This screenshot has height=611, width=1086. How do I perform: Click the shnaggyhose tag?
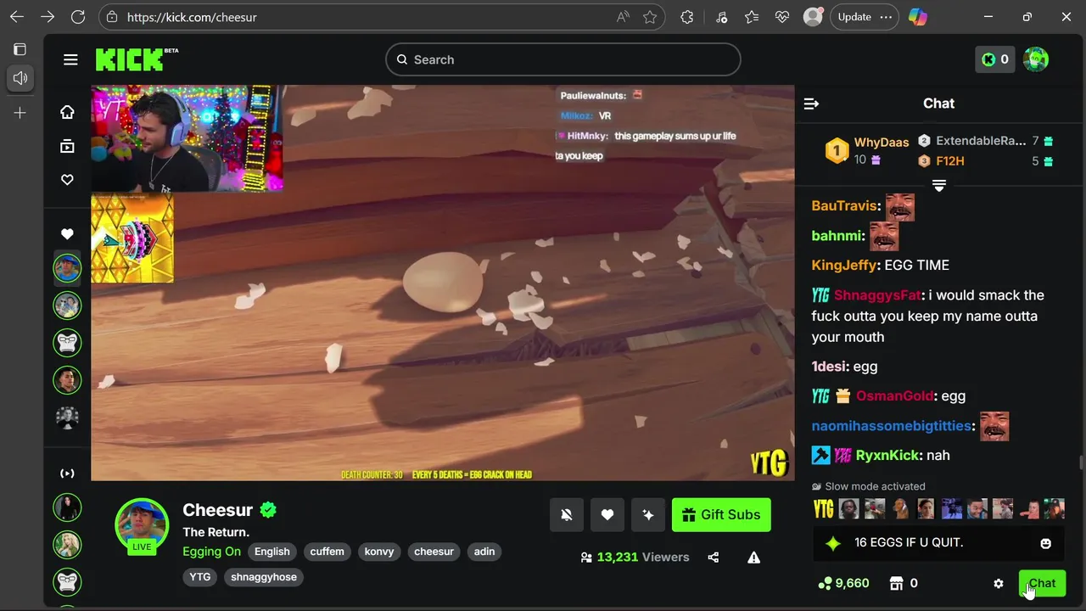click(x=264, y=577)
